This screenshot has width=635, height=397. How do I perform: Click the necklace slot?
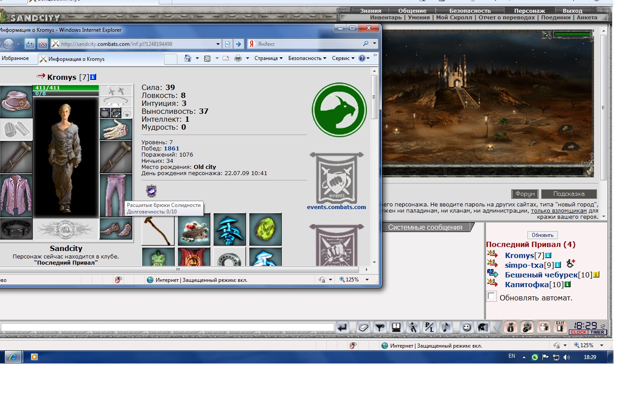tap(116, 101)
